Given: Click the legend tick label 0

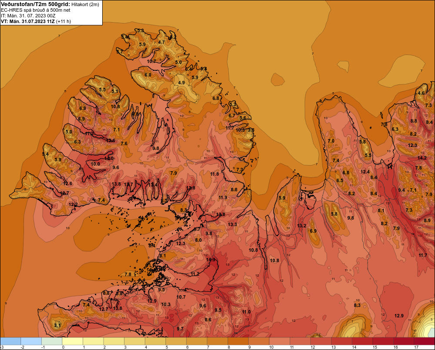Looking at the screenshot, I should tap(63, 347).
